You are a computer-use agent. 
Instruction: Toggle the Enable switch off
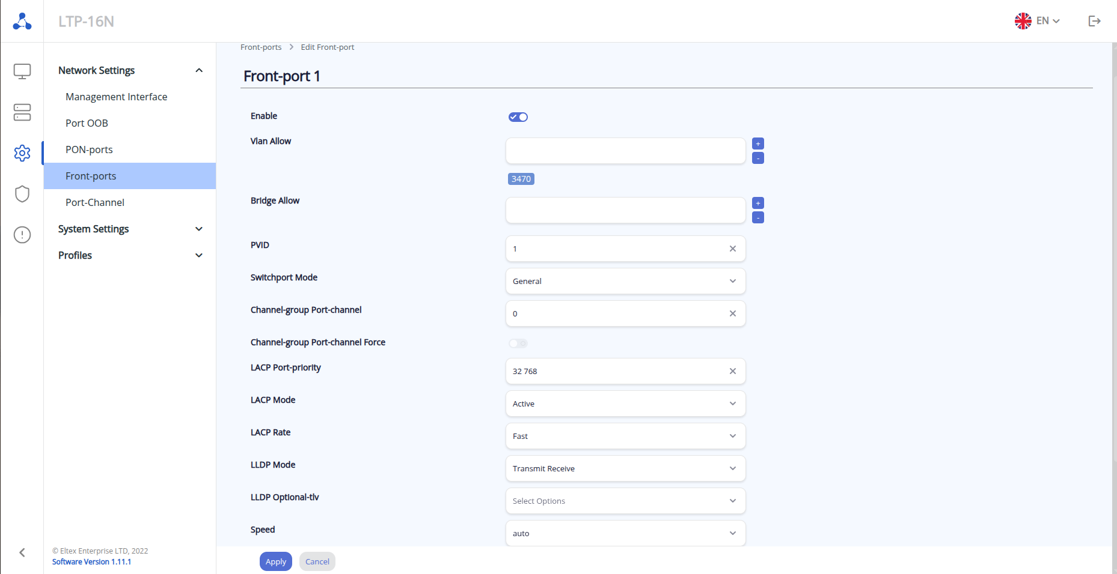point(518,117)
